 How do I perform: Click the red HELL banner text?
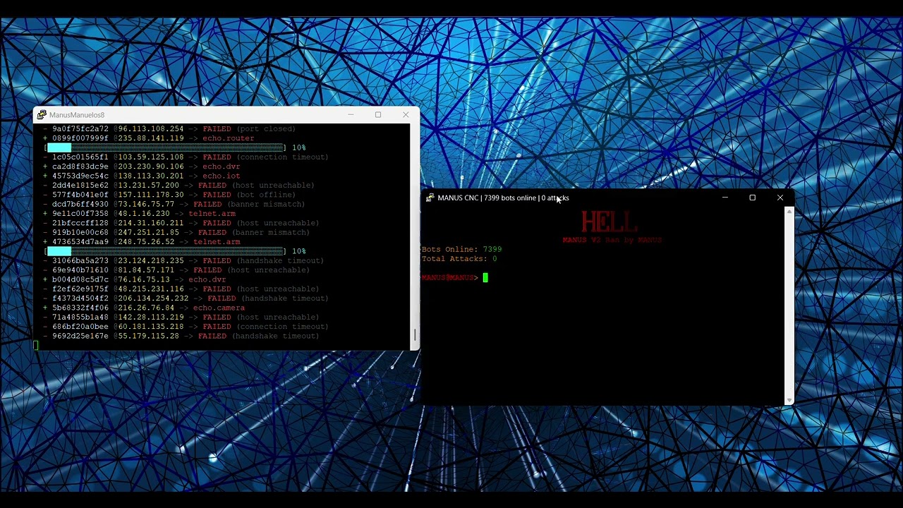610,222
